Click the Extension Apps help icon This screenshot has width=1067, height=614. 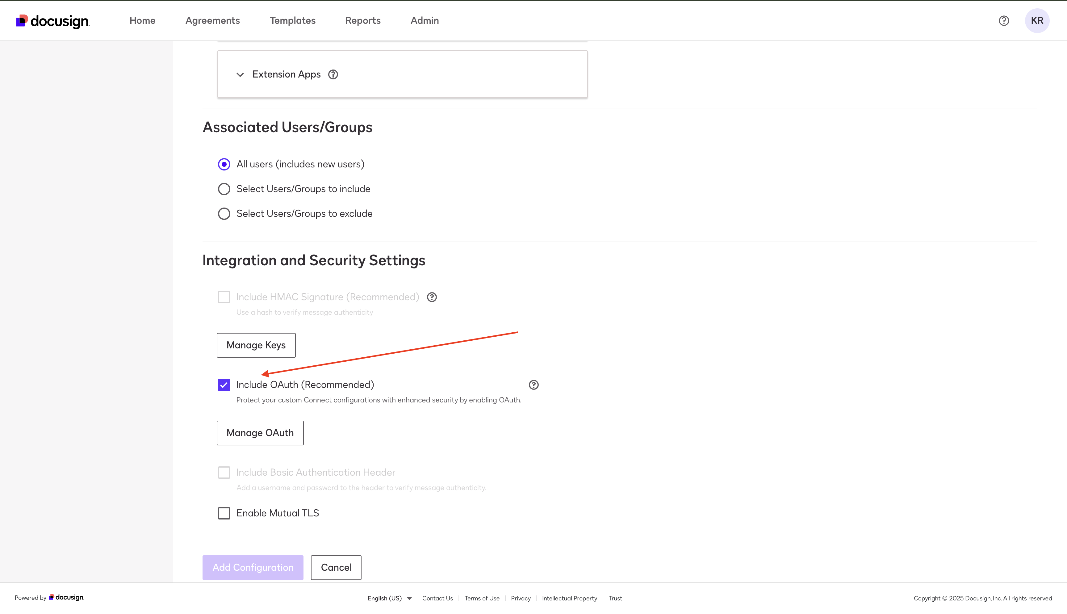[333, 75]
